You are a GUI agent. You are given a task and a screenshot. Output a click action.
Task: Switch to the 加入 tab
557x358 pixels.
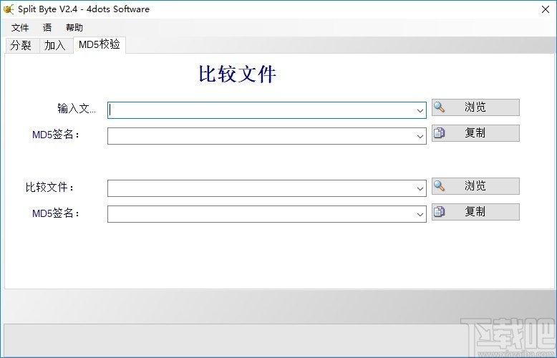click(x=55, y=45)
